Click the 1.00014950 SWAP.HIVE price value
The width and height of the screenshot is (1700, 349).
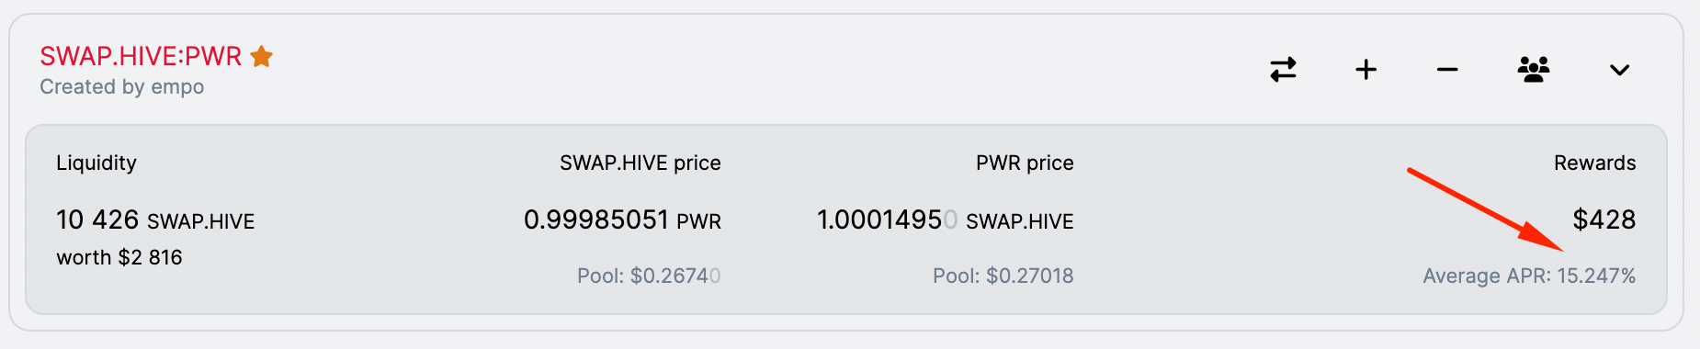(946, 220)
